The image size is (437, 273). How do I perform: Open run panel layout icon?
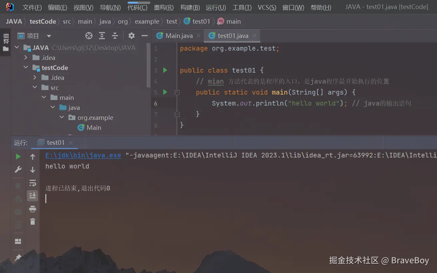pos(18,241)
